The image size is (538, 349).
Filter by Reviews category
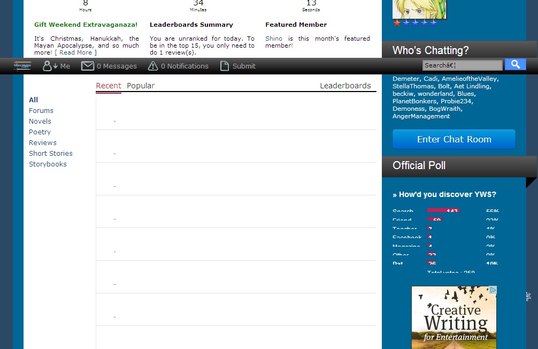click(x=43, y=142)
